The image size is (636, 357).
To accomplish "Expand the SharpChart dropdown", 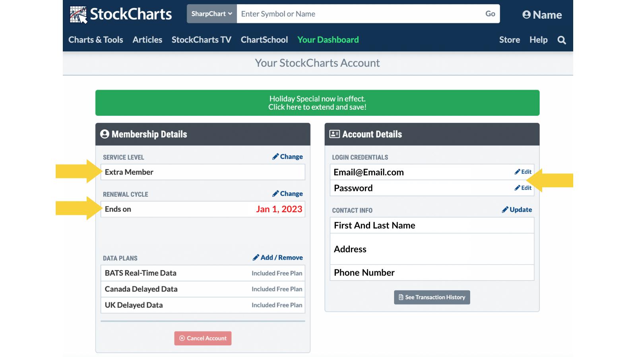I will click(211, 14).
